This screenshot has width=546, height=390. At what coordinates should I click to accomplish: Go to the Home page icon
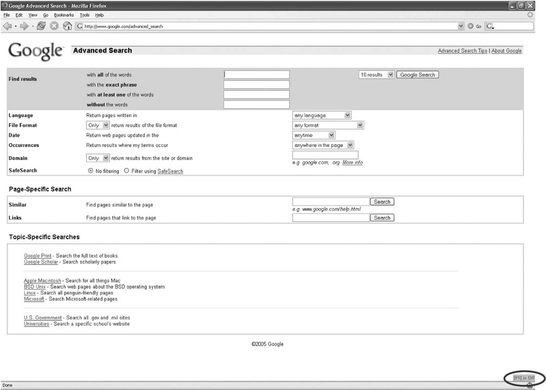coord(67,26)
